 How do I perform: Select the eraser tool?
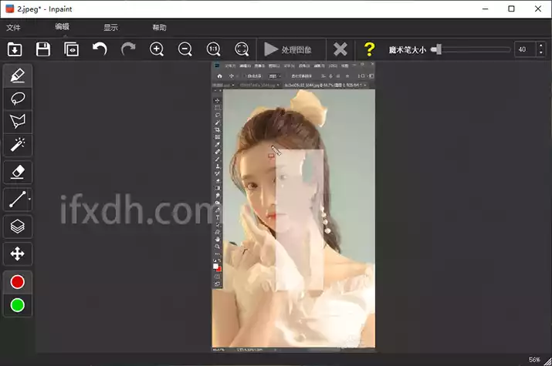tap(18, 172)
